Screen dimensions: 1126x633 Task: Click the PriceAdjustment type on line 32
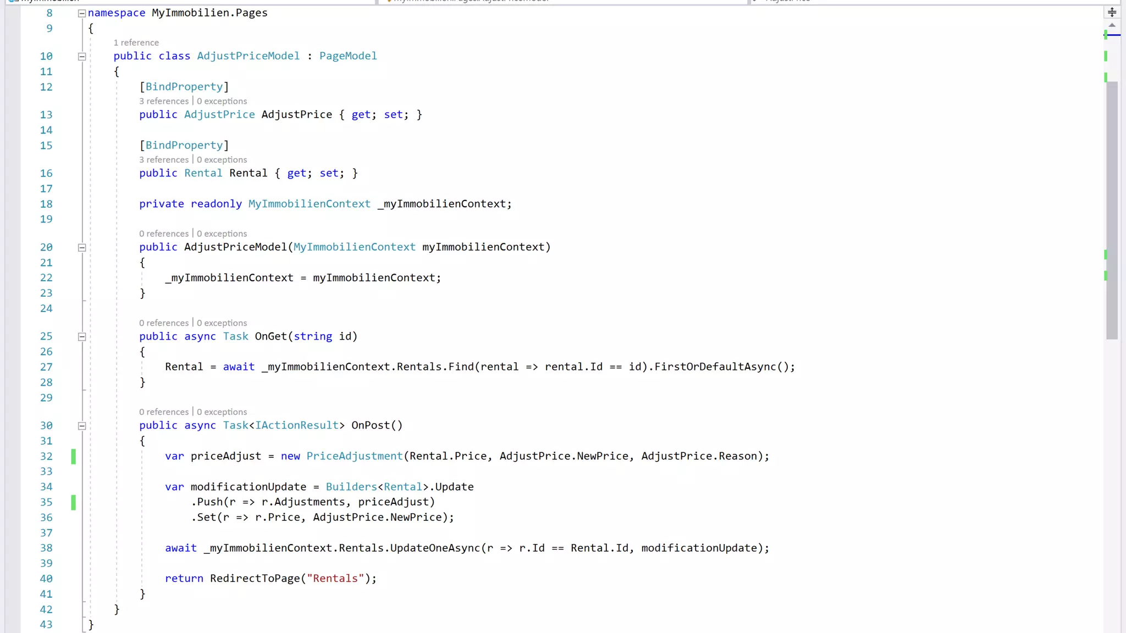point(354,456)
